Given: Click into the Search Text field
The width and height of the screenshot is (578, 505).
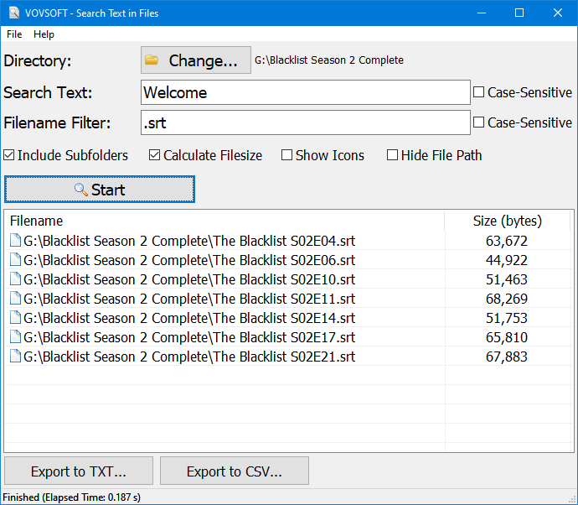Looking at the screenshot, I should 306,92.
